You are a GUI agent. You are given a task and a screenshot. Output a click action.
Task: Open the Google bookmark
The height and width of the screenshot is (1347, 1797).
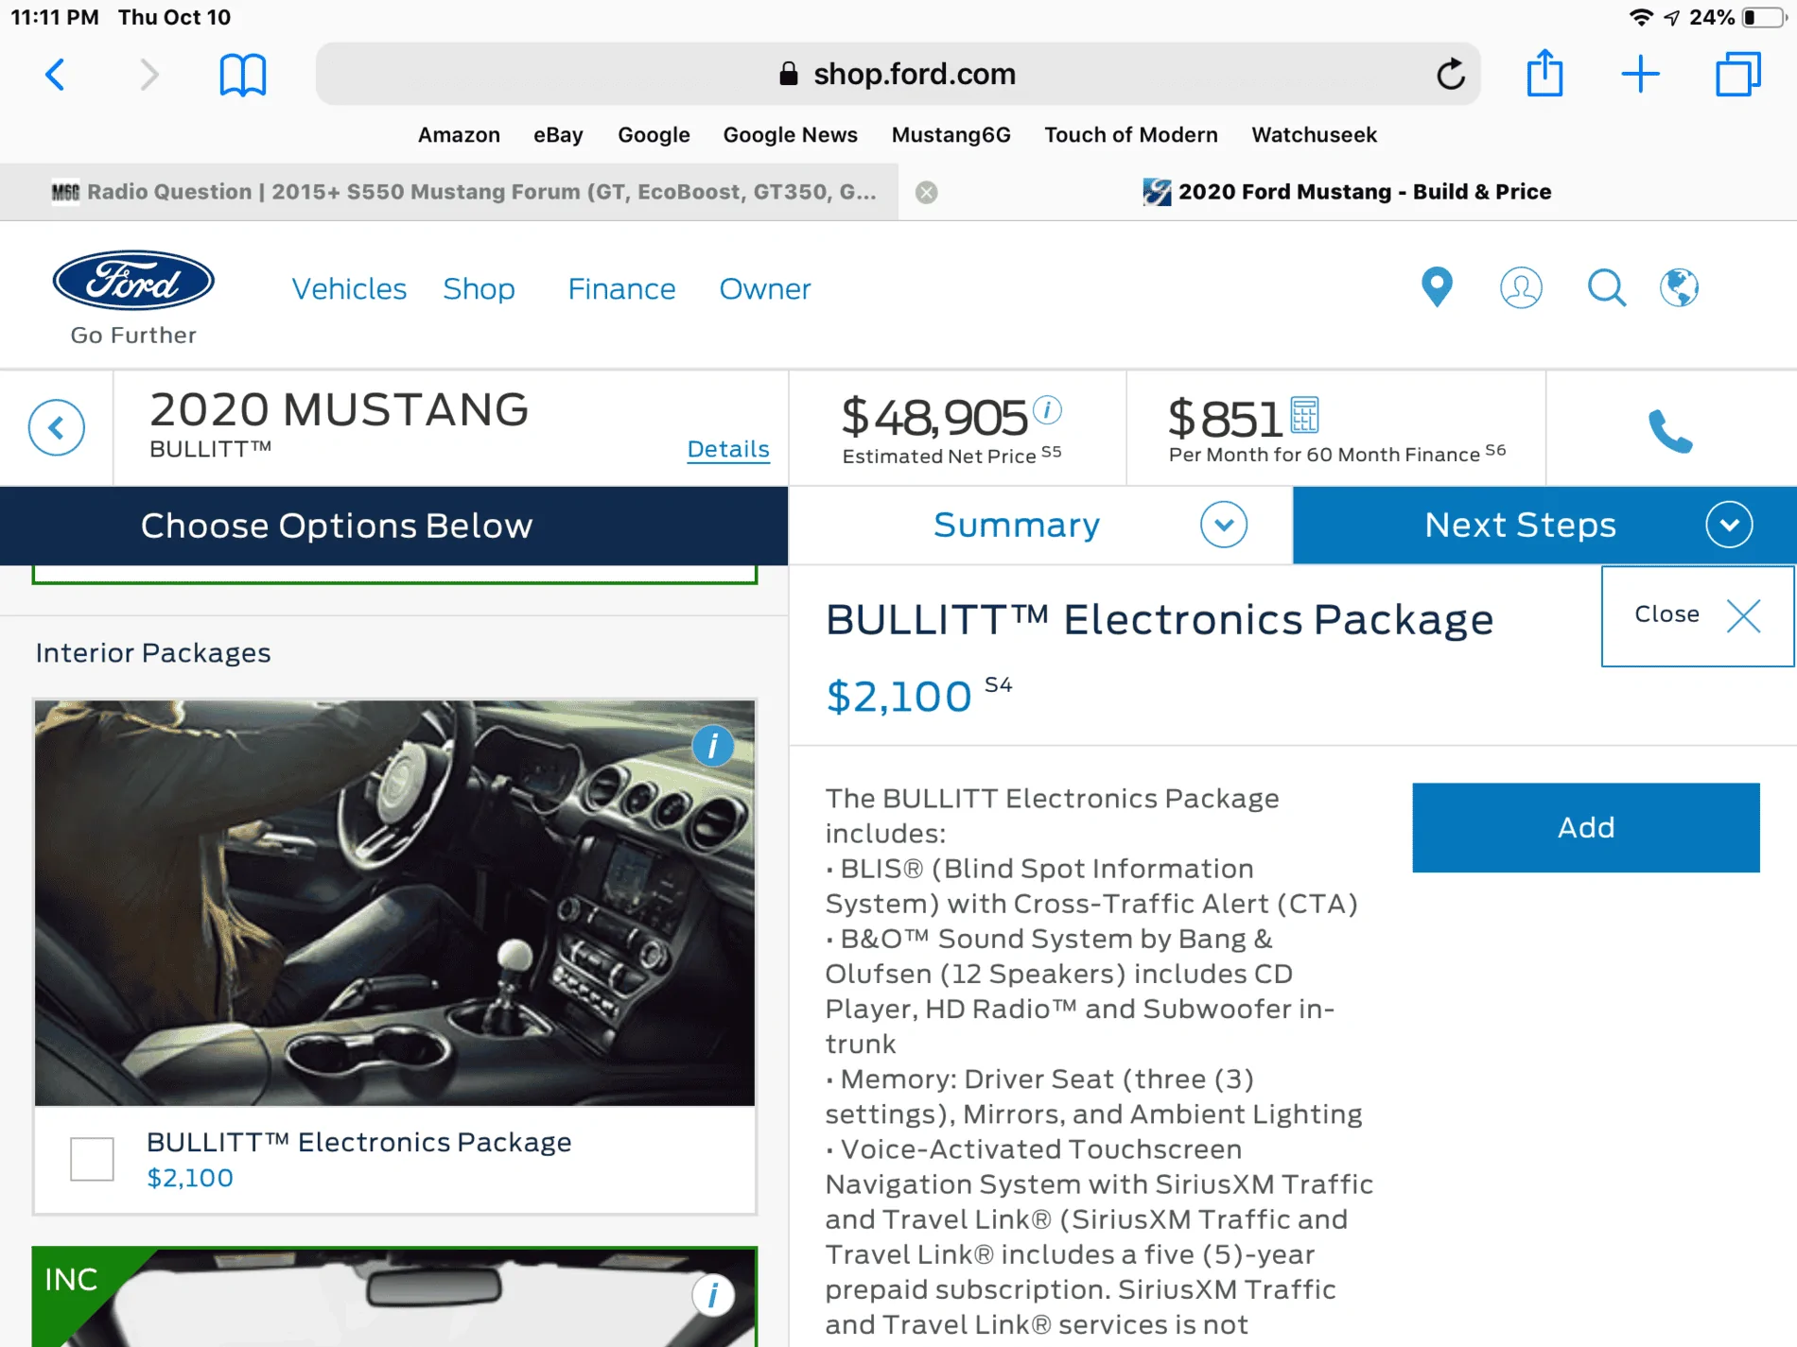654,135
